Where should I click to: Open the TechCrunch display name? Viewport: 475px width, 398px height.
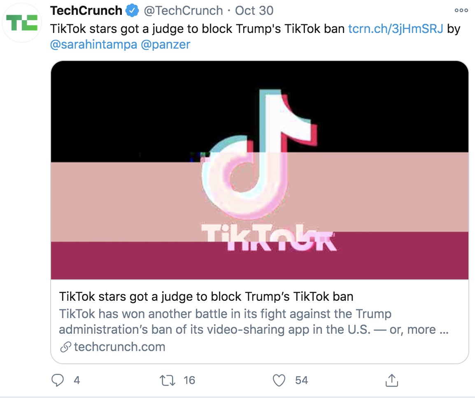86,11
